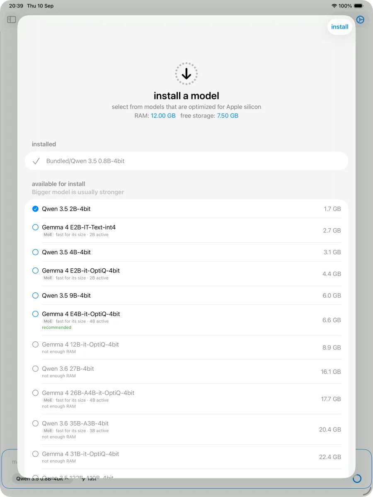
Task: Click the MoE badge under Gemma 4 E2B-IT-Text-int4
Action: [x=48, y=234]
